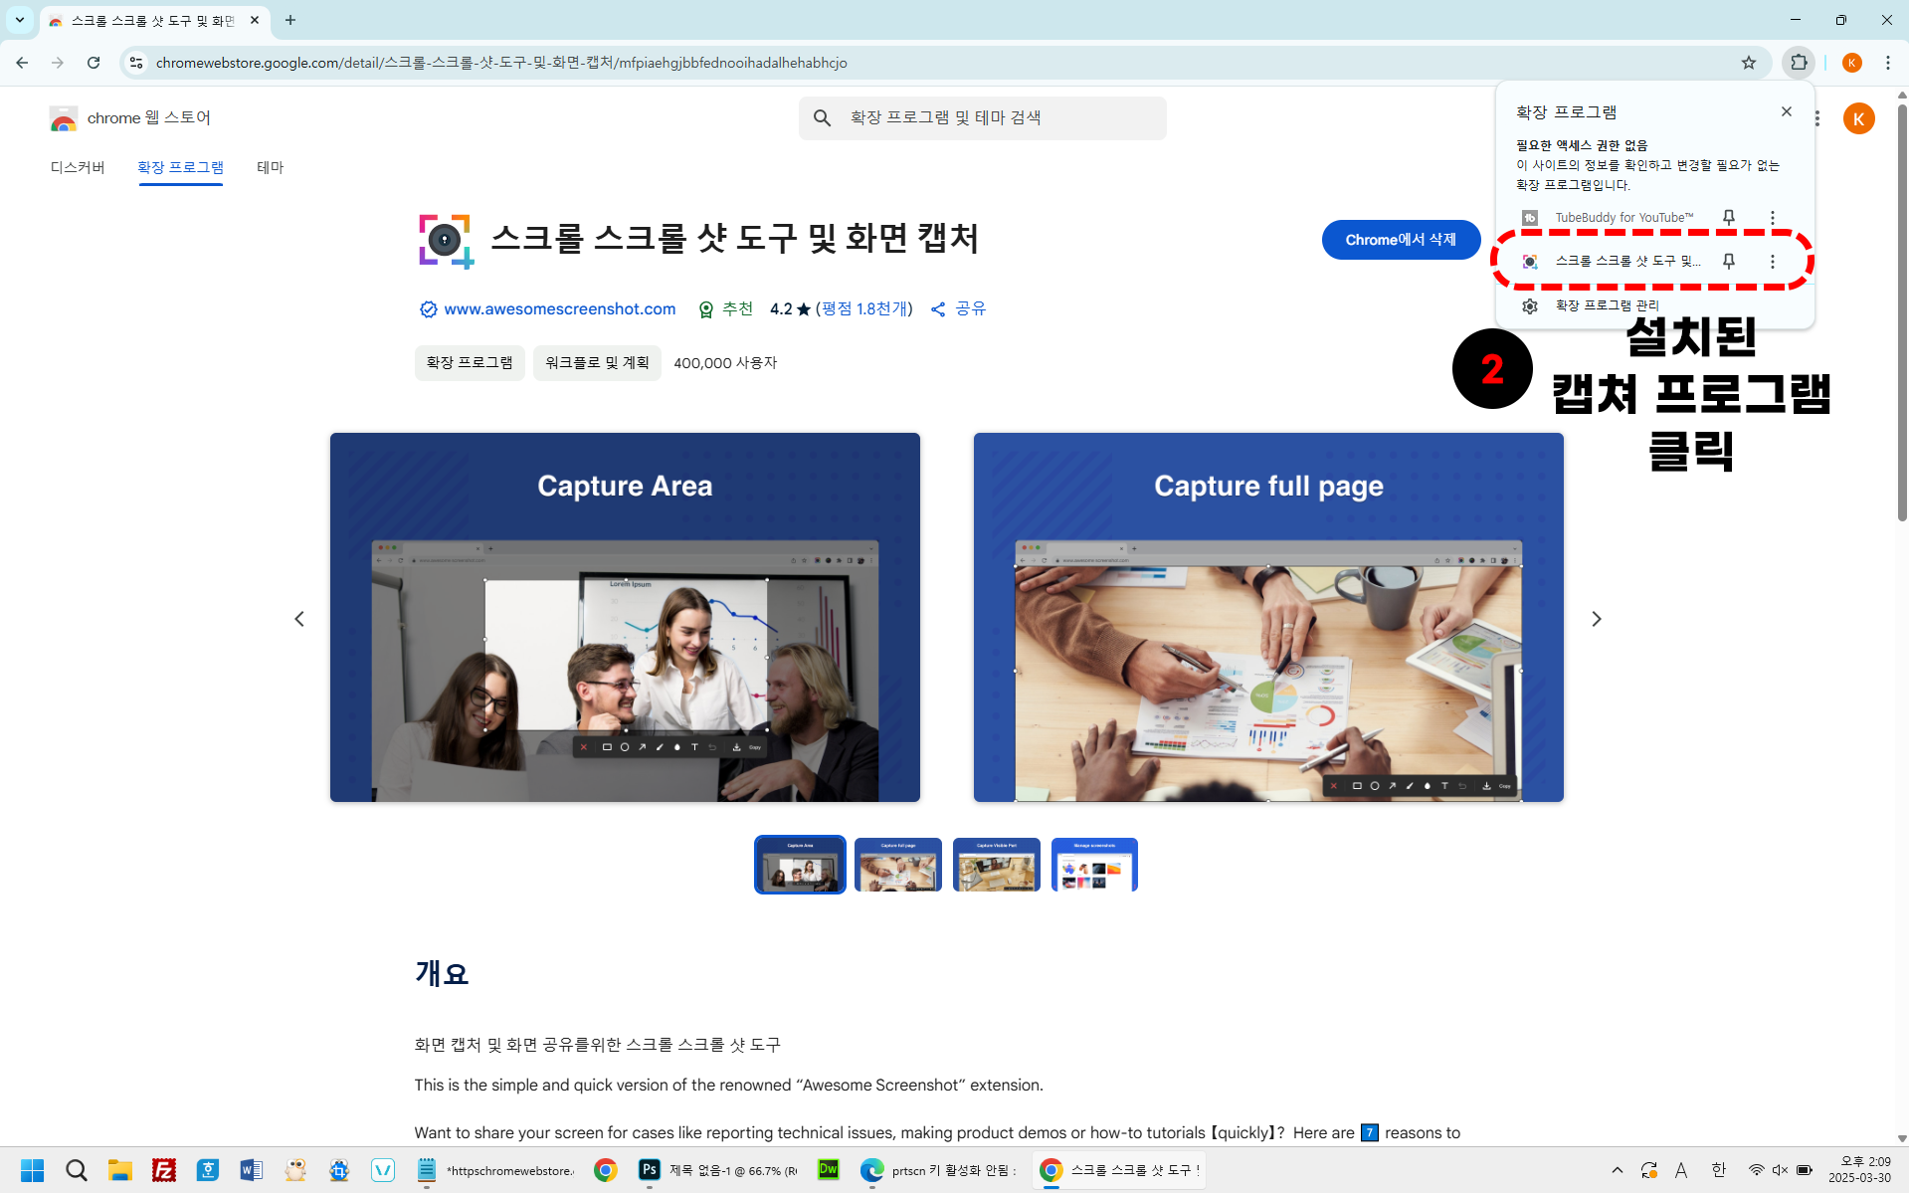Open site information icon in address bar
1909x1193 pixels.
pyautogui.click(x=136, y=63)
